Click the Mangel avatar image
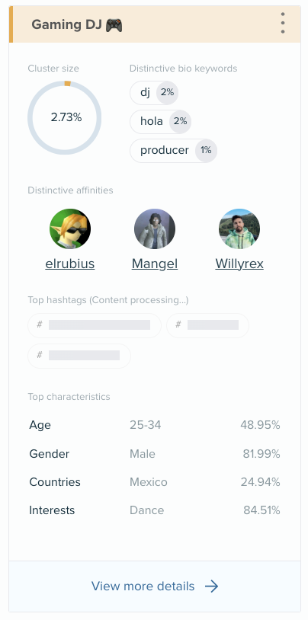Screen dimensions: 308x620 point(155,229)
